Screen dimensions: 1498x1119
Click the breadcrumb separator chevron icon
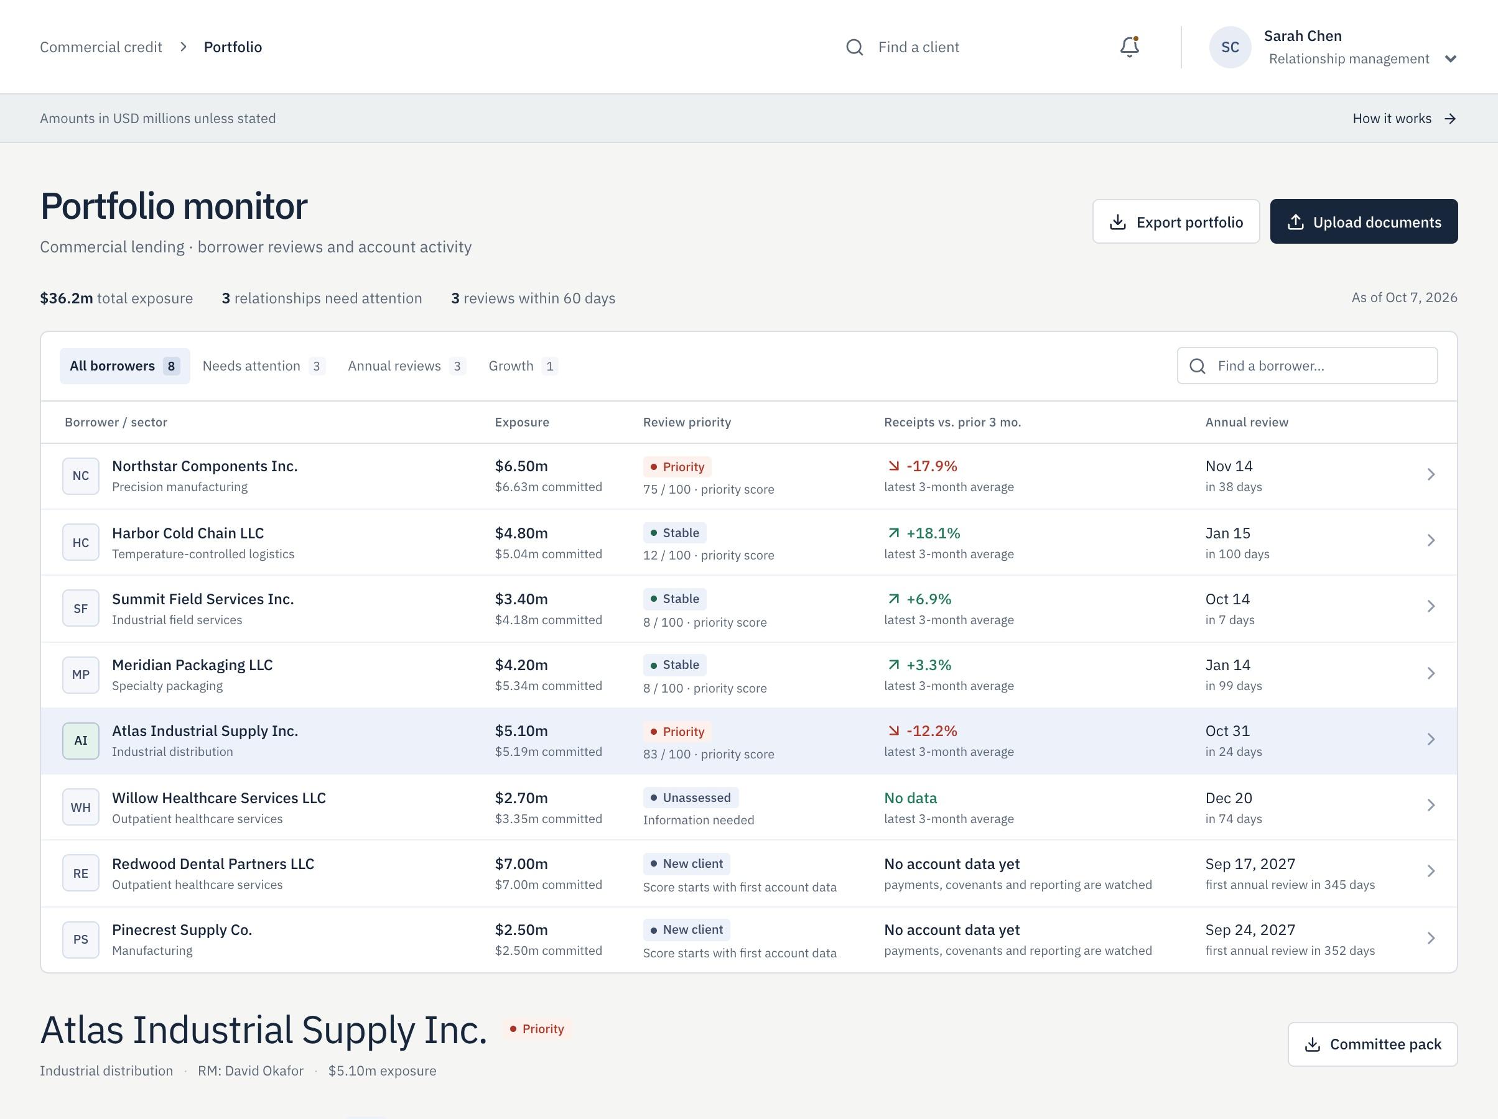[x=183, y=47]
